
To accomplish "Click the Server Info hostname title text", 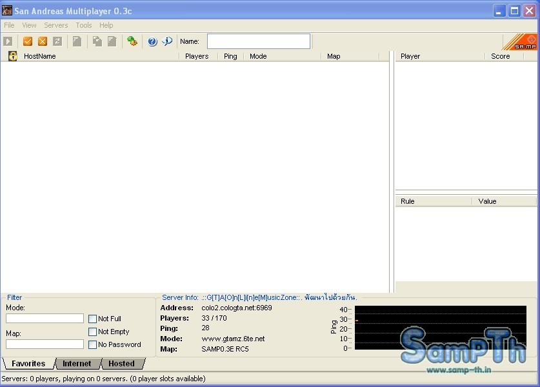I will point(279,297).
